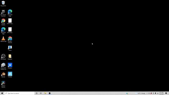The height and width of the screenshot is (95, 169).
Task: Open the Action Center notifications
Action: (x=166, y=93)
